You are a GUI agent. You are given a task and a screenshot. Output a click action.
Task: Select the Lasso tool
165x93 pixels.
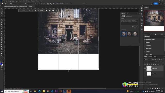[2, 13]
